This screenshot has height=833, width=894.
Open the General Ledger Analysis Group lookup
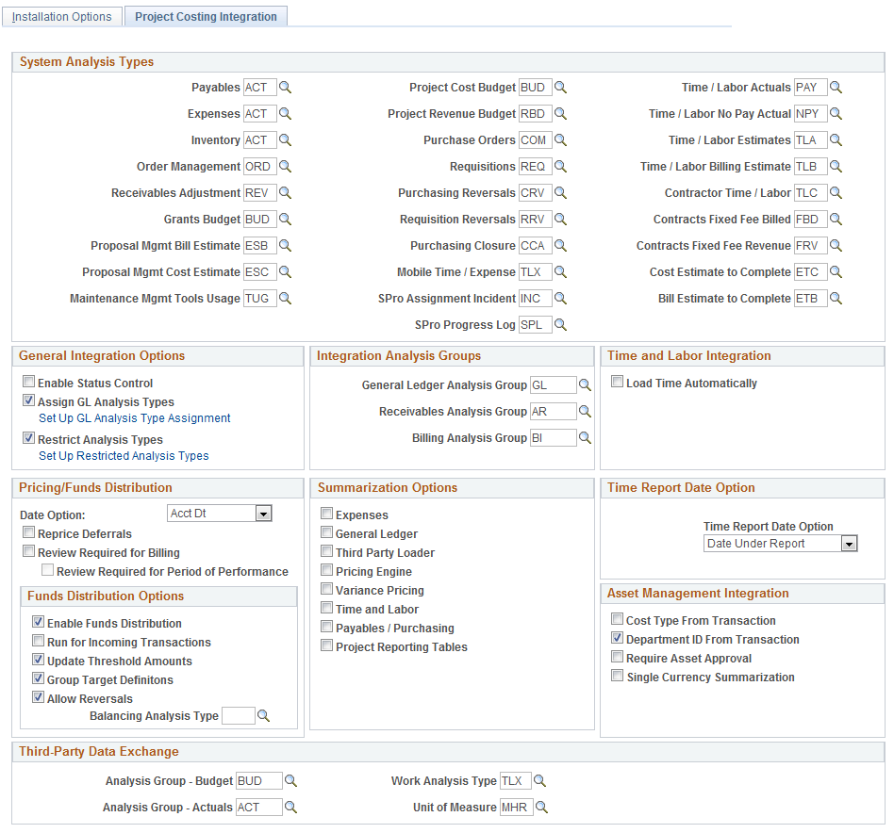pyautogui.click(x=587, y=384)
